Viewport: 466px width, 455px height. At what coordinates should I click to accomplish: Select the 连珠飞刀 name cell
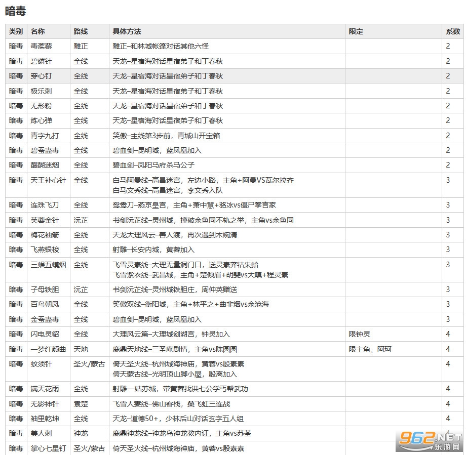[x=49, y=205]
